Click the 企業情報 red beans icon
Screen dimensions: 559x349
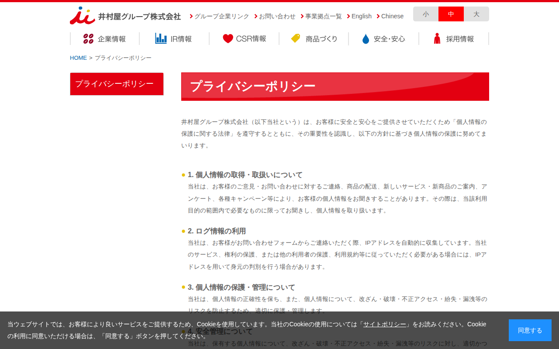[x=89, y=39]
